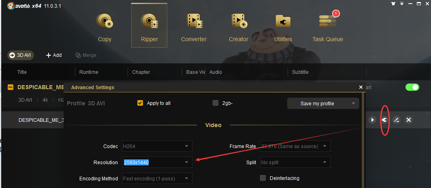Click the Chapter column header
Image resolution: width=431 pixels, height=188 pixels.
(x=141, y=72)
